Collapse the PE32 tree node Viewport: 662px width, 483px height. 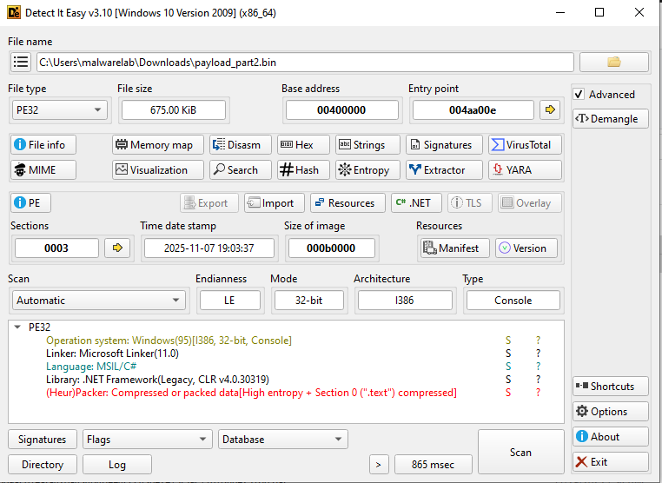click(x=18, y=328)
